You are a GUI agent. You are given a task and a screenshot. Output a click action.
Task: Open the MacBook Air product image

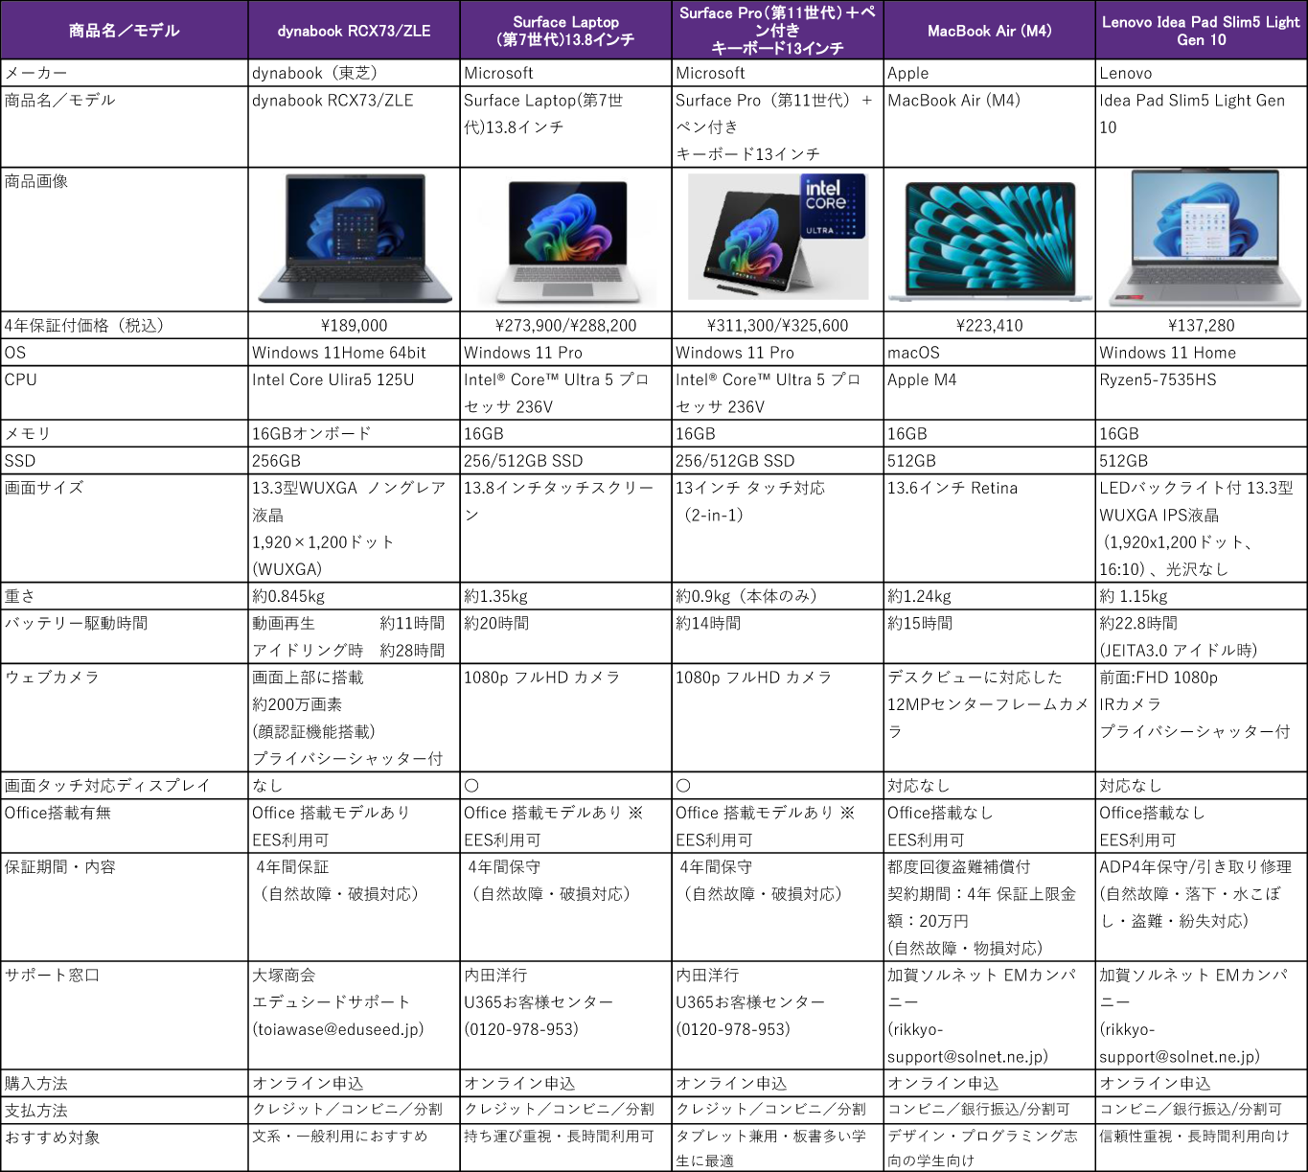pos(990,241)
